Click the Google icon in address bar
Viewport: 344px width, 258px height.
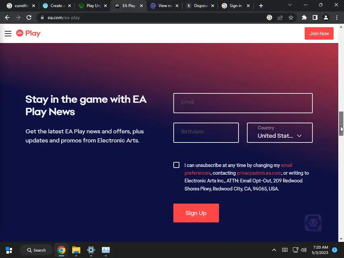(x=269, y=17)
